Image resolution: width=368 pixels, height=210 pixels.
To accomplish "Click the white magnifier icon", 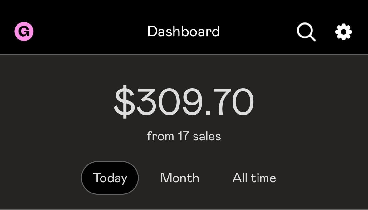I will tap(306, 32).
